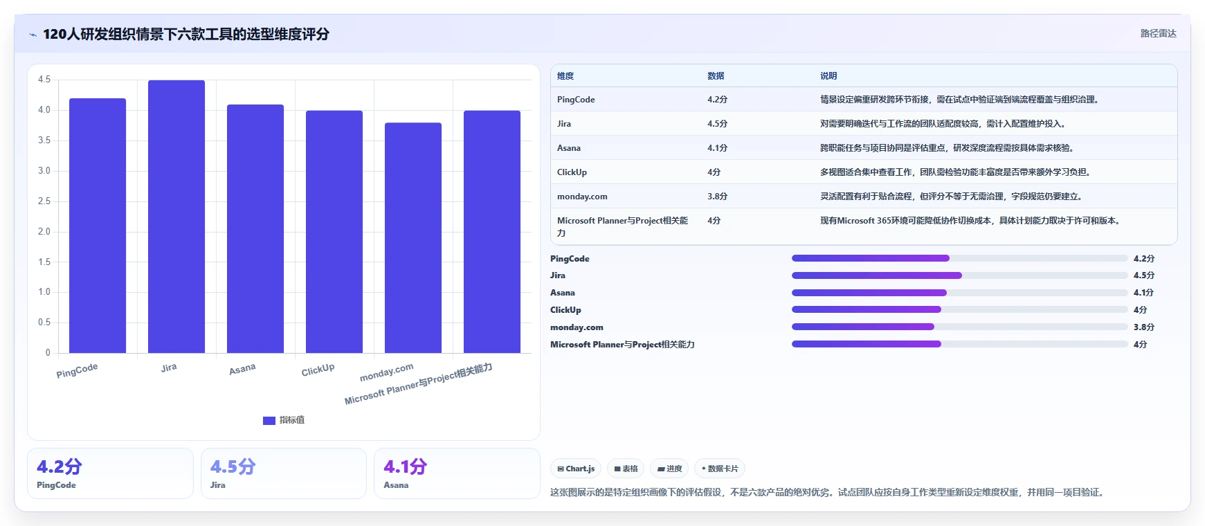Click the PingCode bar in the bar chart

pyautogui.click(x=98, y=226)
